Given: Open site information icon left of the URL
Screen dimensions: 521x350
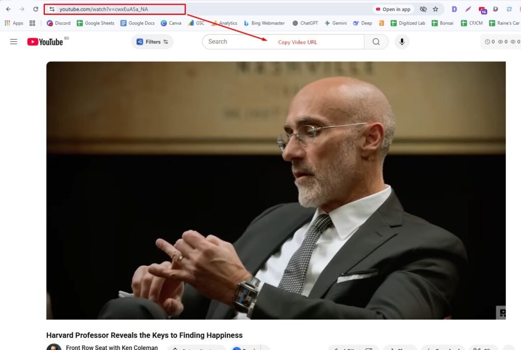Looking at the screenshot, I should 52,9.
